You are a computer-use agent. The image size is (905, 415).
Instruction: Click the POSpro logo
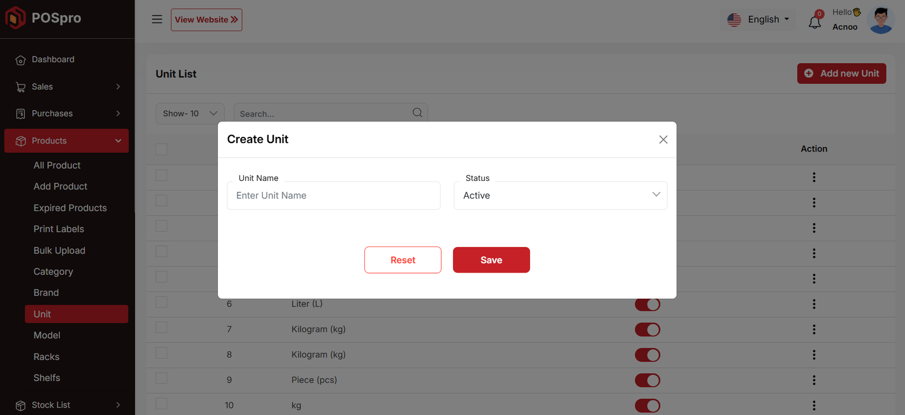pyautogui.click(x=44, y=18)
